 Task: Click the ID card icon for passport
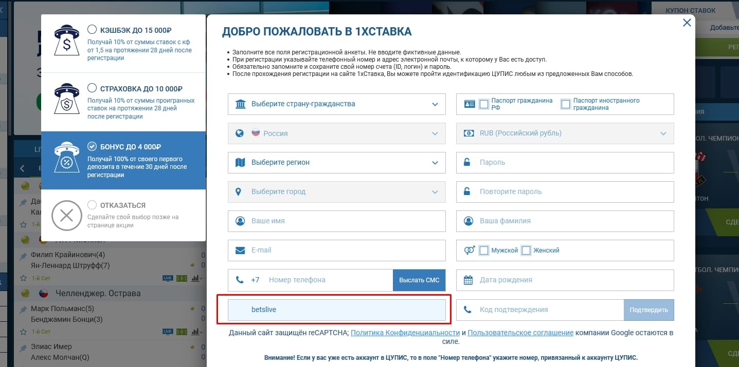click(470, 104)
